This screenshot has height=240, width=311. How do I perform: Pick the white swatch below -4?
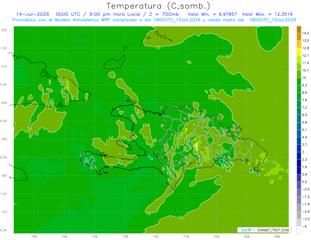pos(299,230)
